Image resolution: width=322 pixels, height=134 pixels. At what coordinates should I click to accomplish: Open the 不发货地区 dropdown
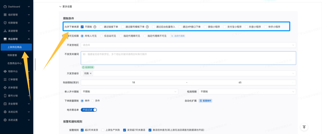pyautogui.click(x=189, y=45)
